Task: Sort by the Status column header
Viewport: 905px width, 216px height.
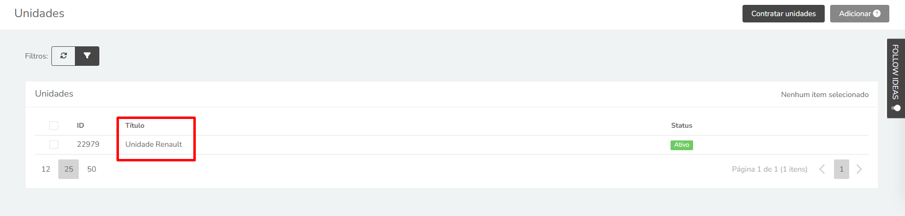Action: pos(681,125)
